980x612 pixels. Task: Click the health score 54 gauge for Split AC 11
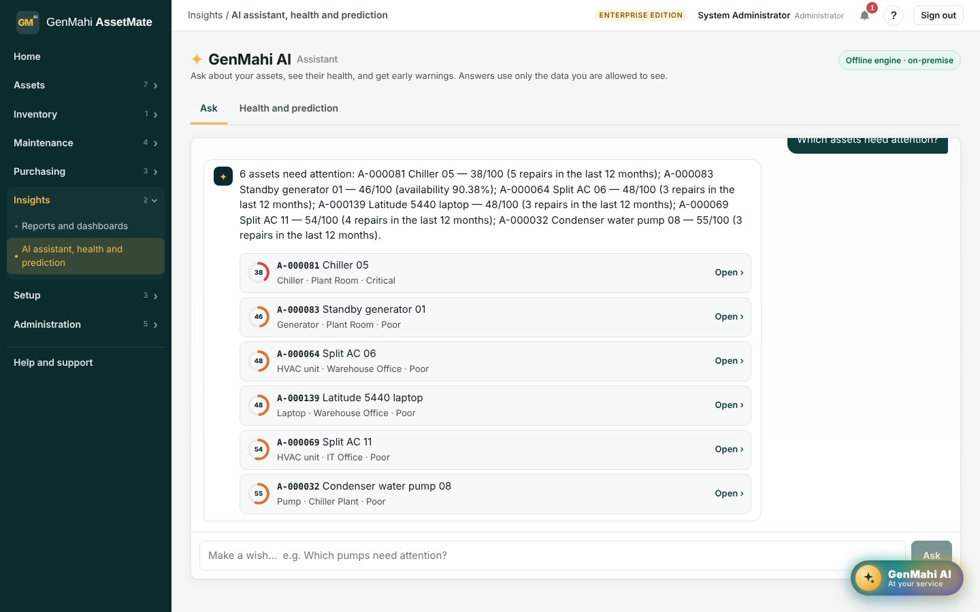(259, 449)
